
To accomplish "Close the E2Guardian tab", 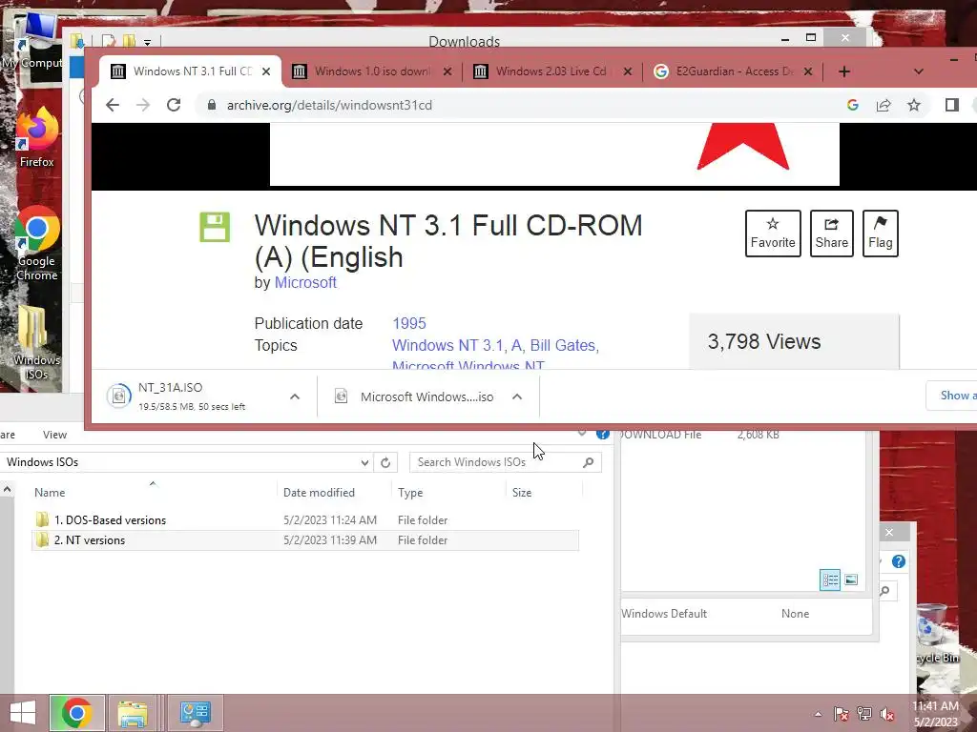I will [x=808, y=71].
